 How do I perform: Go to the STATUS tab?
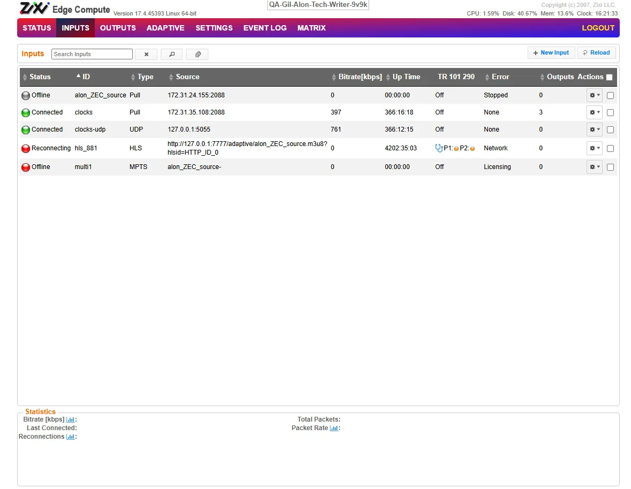pyautogui.click(x=36, y=28)
